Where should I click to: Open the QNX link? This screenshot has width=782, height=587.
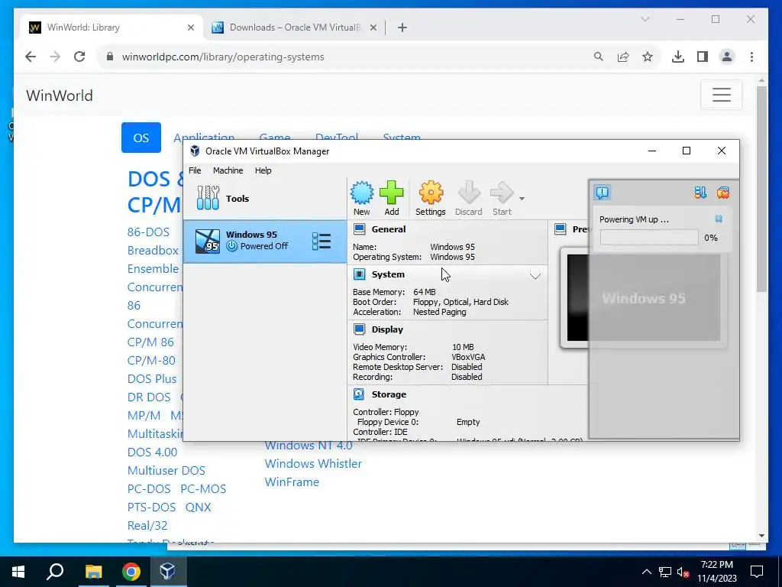pos(198,508)
